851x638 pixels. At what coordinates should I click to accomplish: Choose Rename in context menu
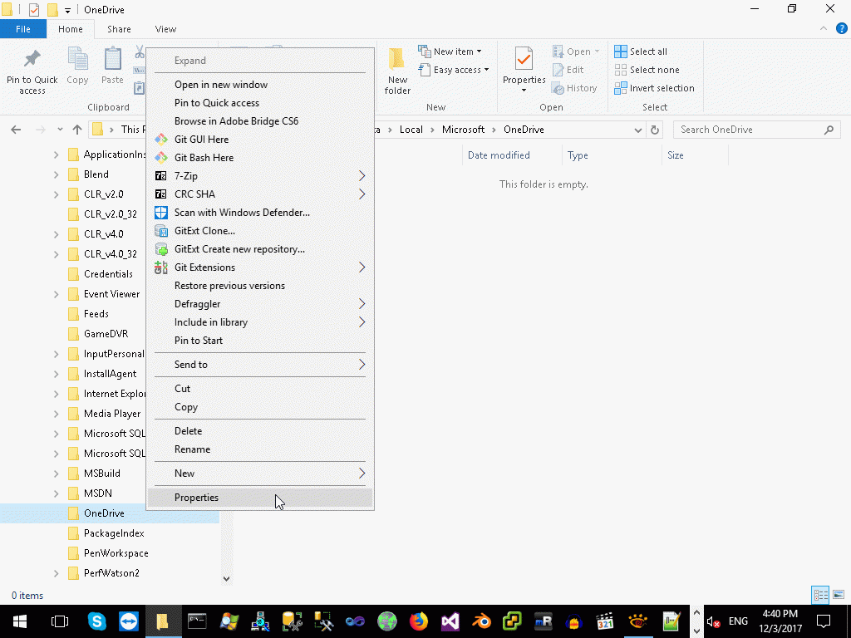click(260, 449)
